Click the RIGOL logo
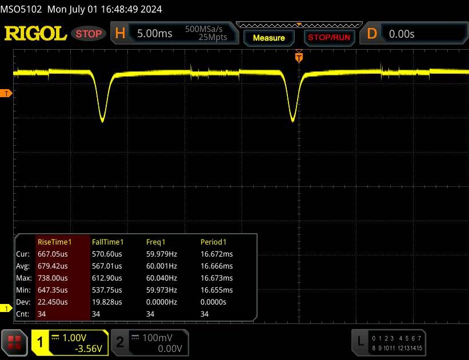 click(x=35, y=33)
